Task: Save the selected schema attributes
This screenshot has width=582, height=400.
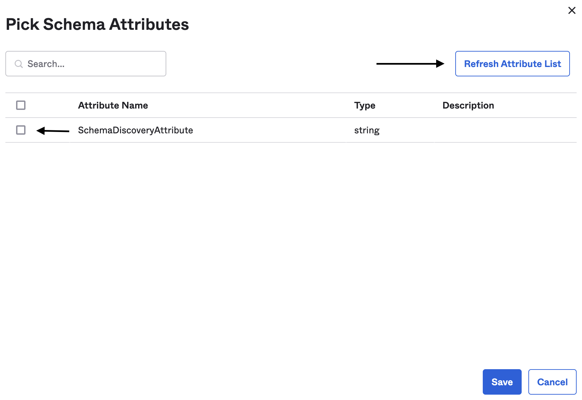Action: 502,382
